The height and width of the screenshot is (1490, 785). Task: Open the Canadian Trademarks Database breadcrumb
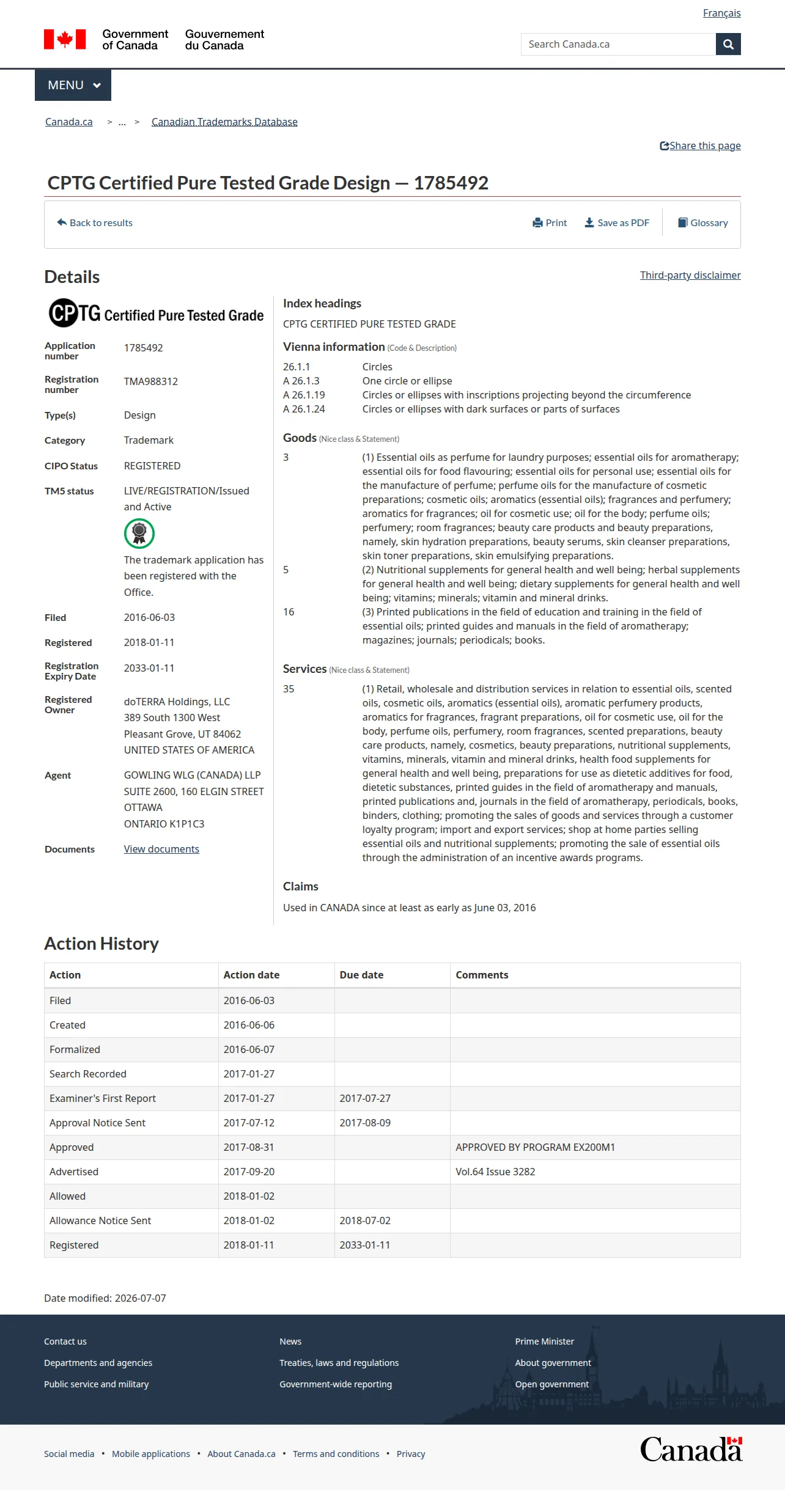[224, 122]
